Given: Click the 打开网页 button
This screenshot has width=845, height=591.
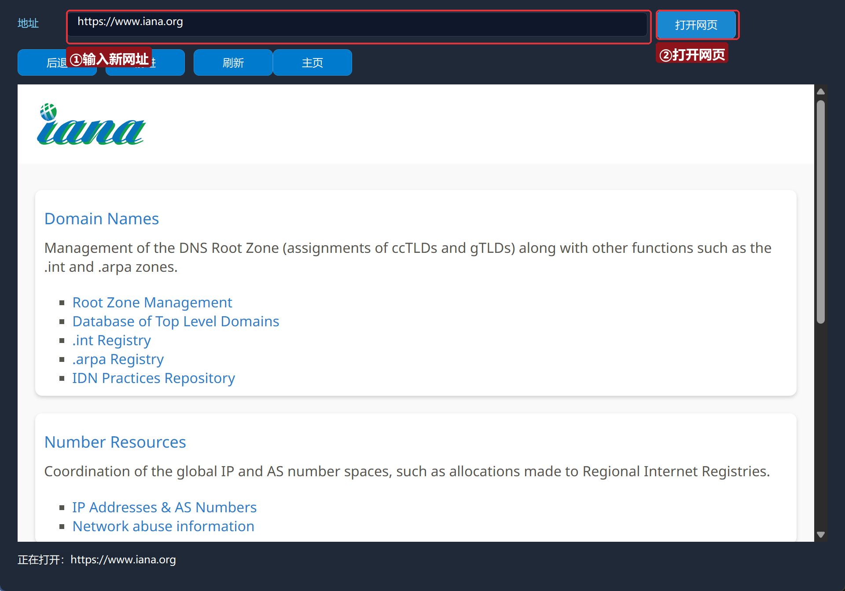Looking at the screenshot, I should (696, 25).
